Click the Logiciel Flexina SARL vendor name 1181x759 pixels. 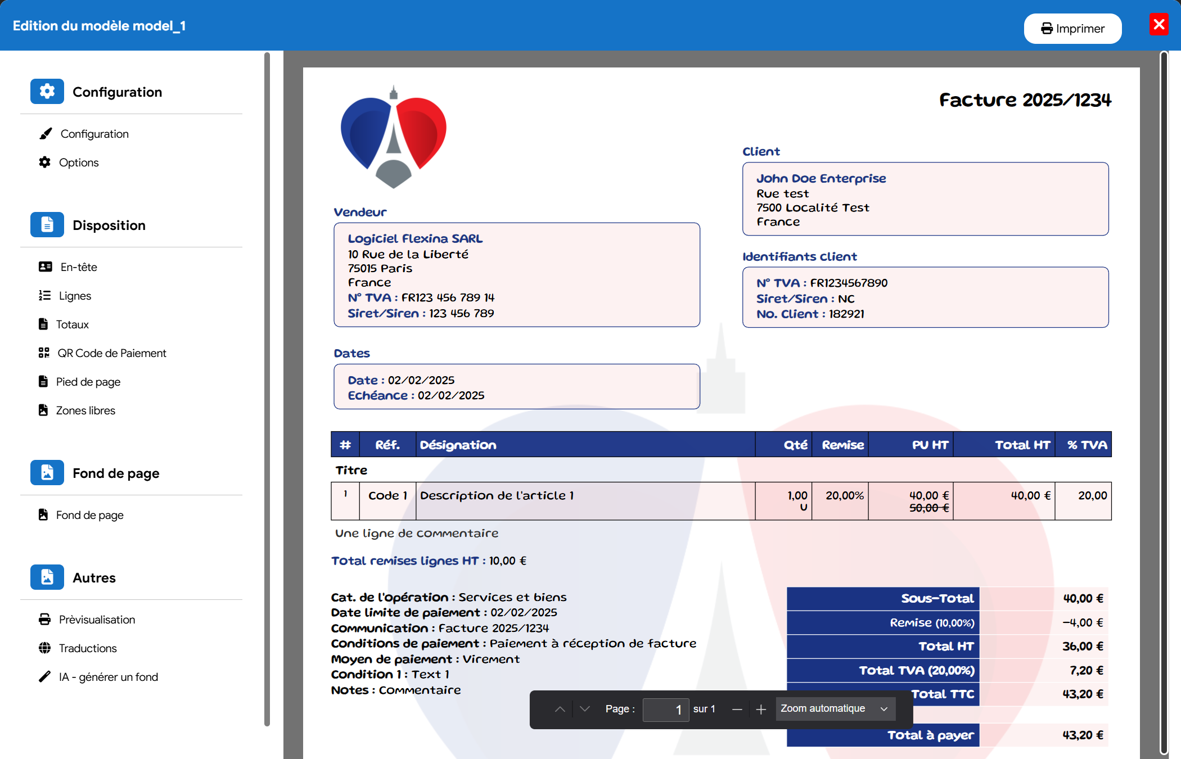point(415,238)
